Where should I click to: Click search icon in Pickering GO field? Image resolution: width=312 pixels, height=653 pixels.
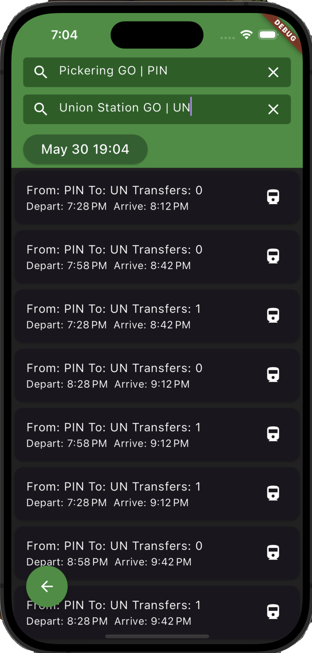pyautogui.click(x=41, y=72)
